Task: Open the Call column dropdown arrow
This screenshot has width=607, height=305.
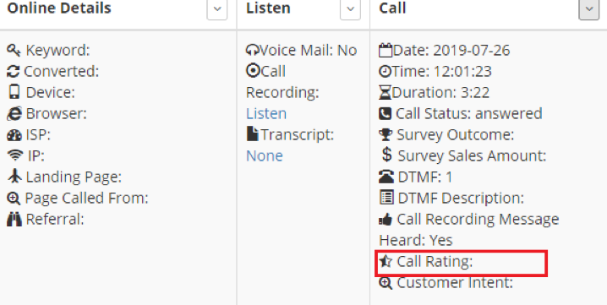Action: 589,8
